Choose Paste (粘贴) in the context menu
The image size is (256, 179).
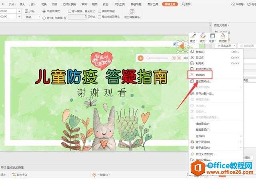tap(216, 63)
